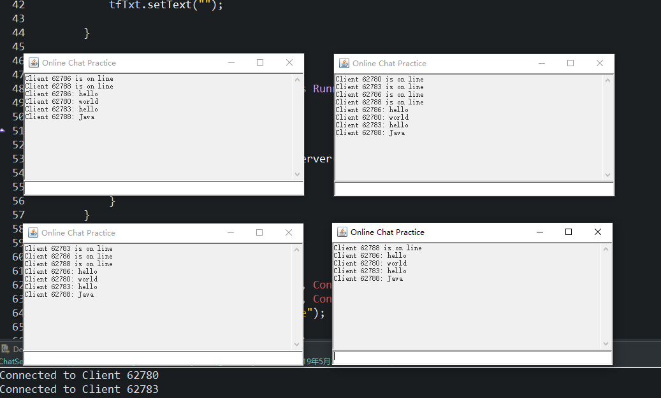This screenshot has height=398, width=661.
Task: Focus message field of window listing 62786 first
Action: 164,188
